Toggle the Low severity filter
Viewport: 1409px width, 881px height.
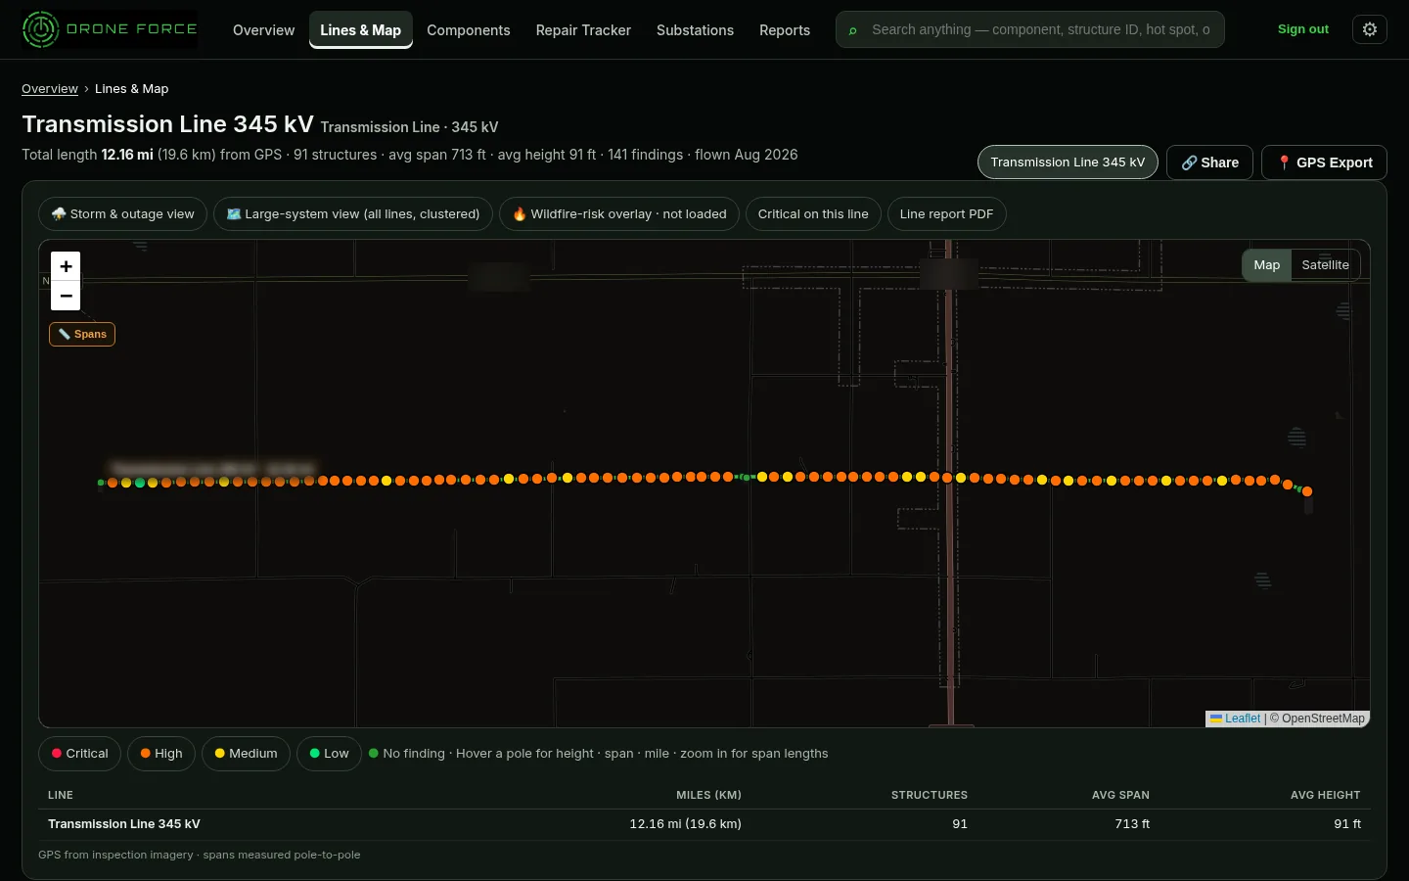329,754
